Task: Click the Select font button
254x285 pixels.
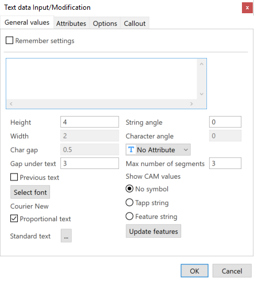Action: (x=30, y=192)
